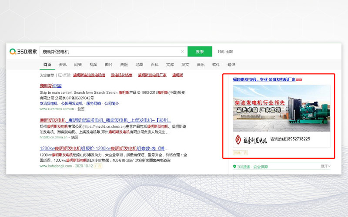Click the 360搜索·安全保障 text

click(253, 167)
